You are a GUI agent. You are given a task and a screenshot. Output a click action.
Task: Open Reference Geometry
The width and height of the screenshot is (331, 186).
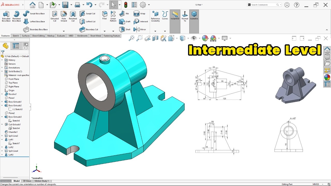(x=155, y=16)
